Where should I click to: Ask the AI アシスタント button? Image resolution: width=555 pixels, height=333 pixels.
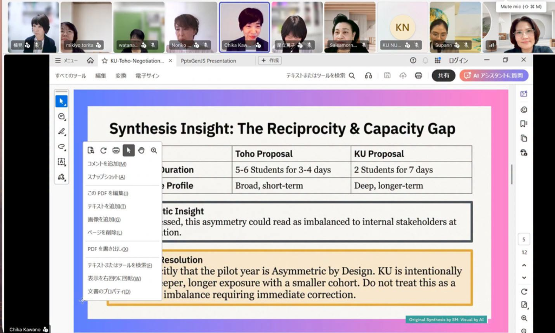(x=494, y=75)
